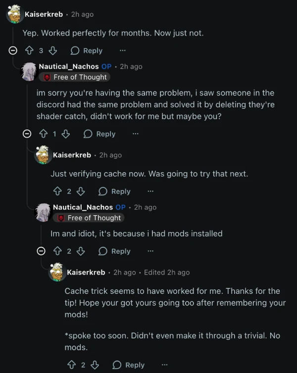Downvote "Just verifying cache now" comment

coord(81,191)
